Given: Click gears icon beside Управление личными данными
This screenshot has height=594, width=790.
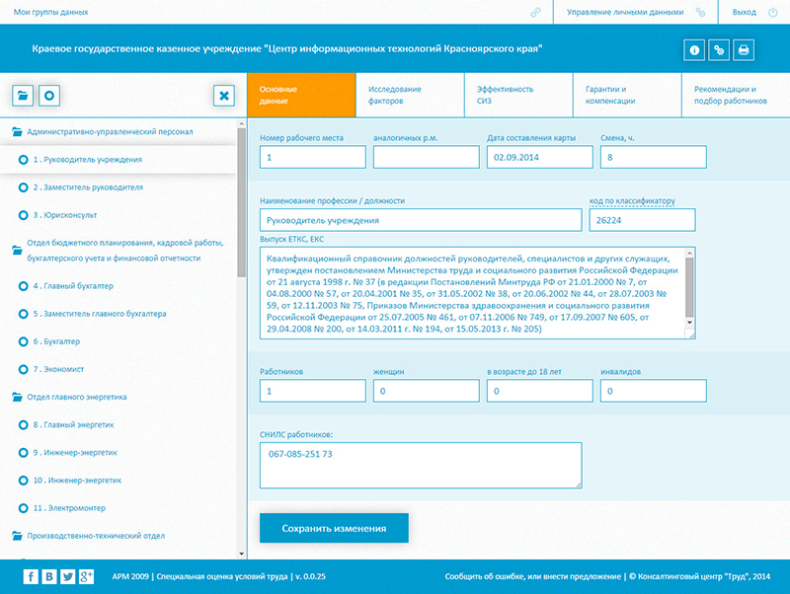Looking at the screenshot, I should pyautogui.click(x=700, y=12).
